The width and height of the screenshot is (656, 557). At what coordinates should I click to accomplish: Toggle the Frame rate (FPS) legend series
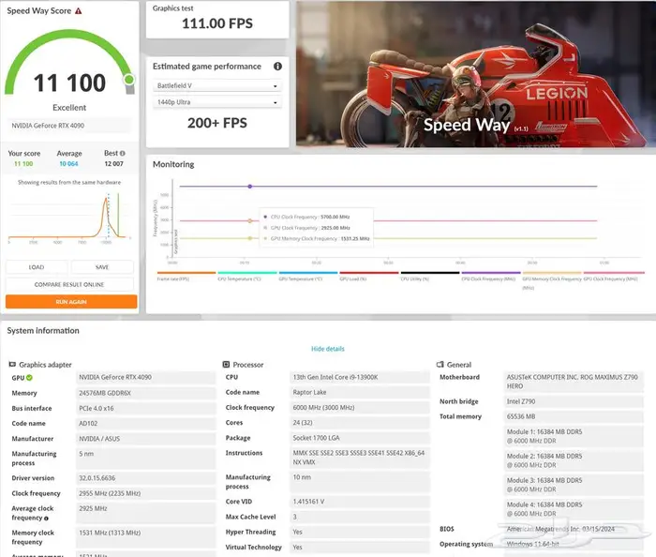point(186,276)
